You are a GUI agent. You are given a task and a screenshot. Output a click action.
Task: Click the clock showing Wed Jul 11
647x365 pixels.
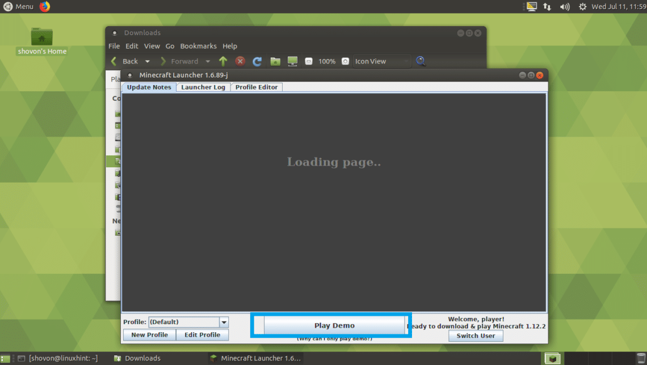[619, 7]
